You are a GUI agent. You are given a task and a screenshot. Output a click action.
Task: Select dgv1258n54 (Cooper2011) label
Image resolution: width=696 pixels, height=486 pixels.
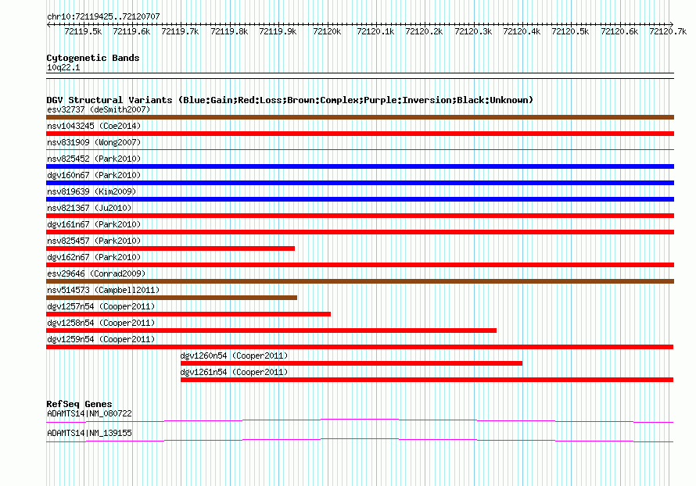(x=101, y=323)
